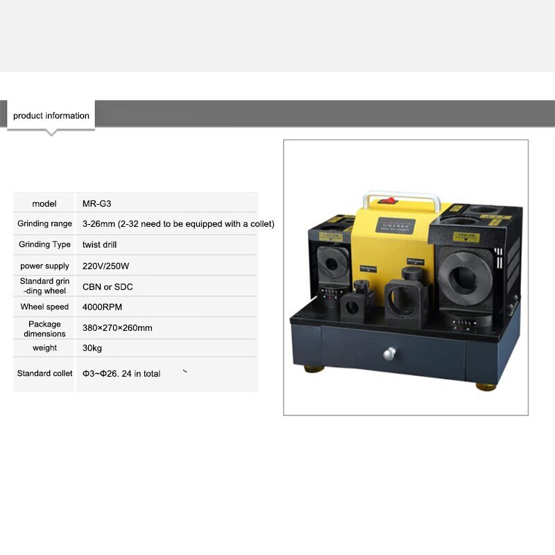Screen dimensions: 555x555
Task: Select the product information header tab
Action: click(52, 114)
